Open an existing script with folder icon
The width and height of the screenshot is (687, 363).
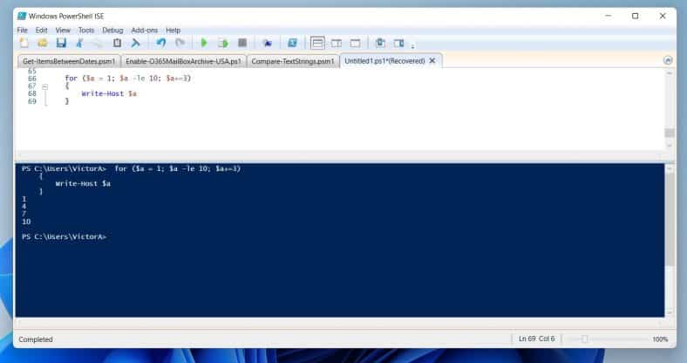pos(43,43)
